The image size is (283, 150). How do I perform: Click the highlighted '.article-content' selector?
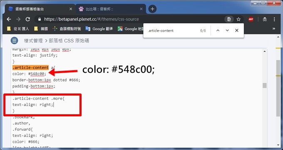tap(30, 68)
